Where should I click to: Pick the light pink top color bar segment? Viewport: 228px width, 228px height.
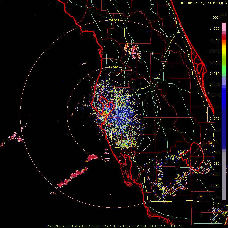224,27
